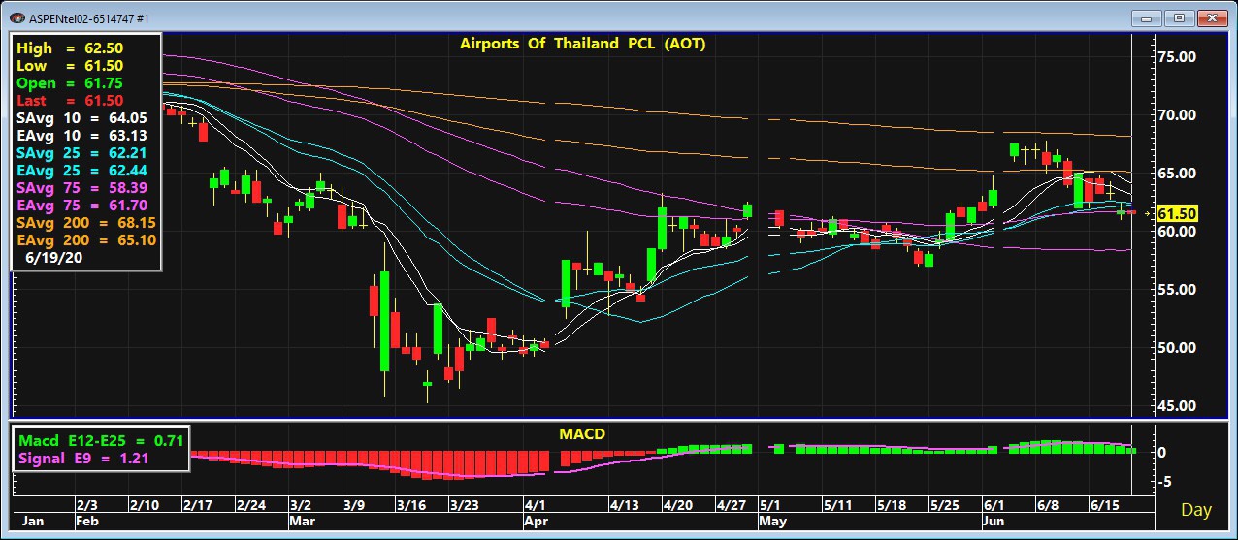Click the 5/25 date marker
The height and width of the screenshot is (540, 1238).
tap(945, 506)
